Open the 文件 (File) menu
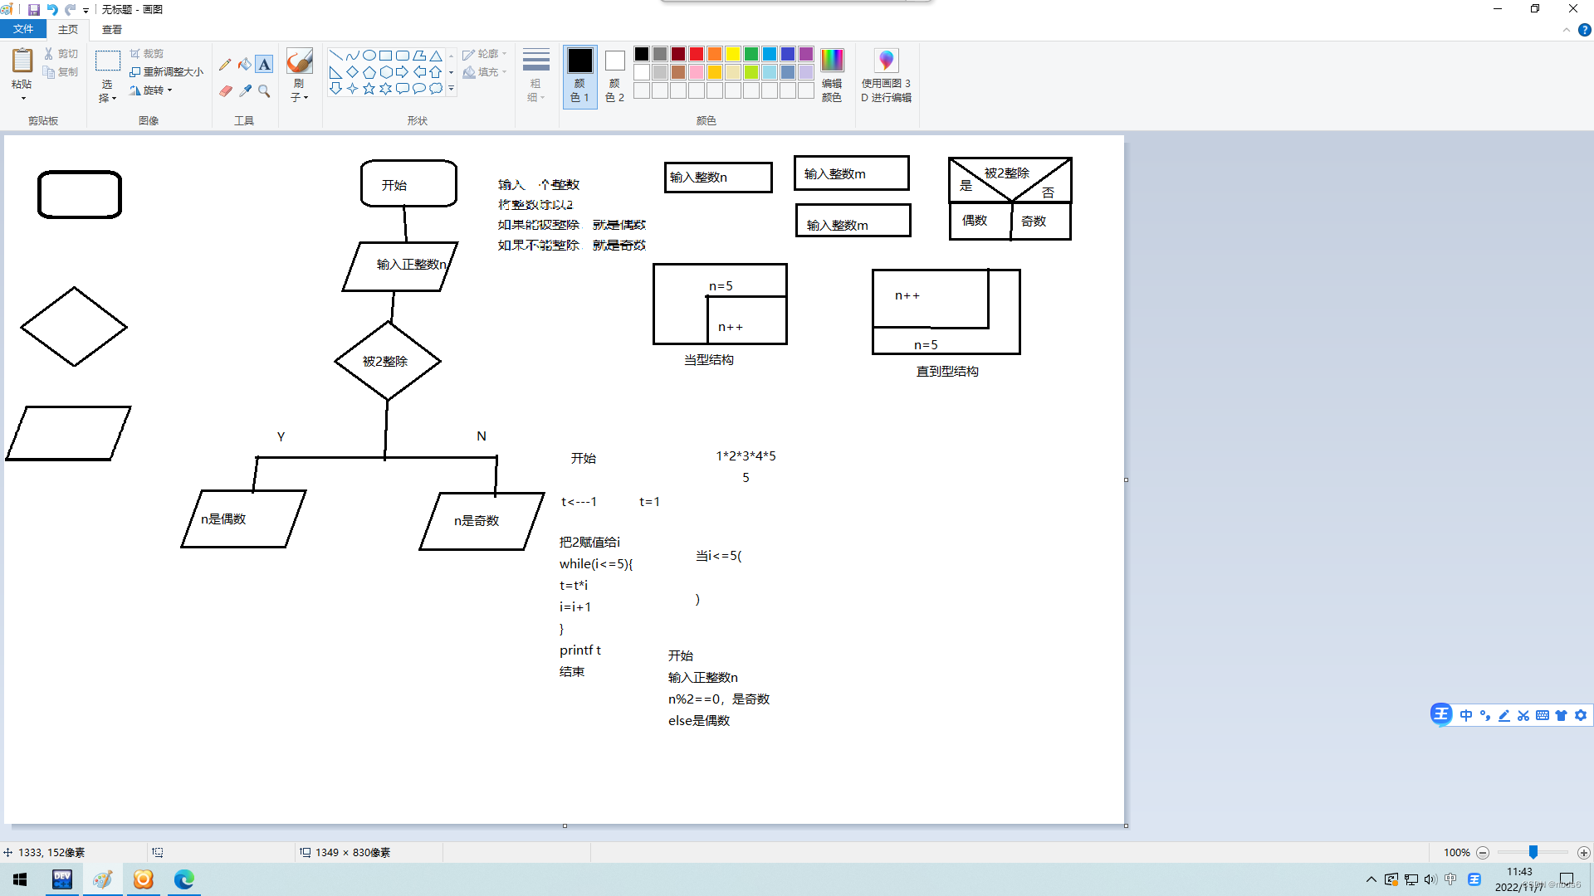This screenshot has height=896, width=1594. [x=23, y=29]
